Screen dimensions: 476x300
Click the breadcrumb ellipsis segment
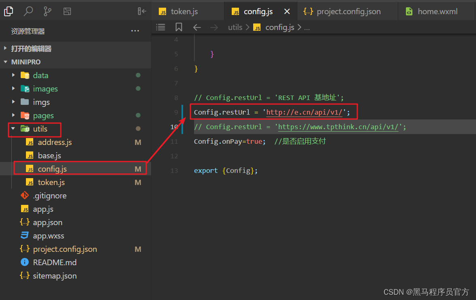(307, 28)
